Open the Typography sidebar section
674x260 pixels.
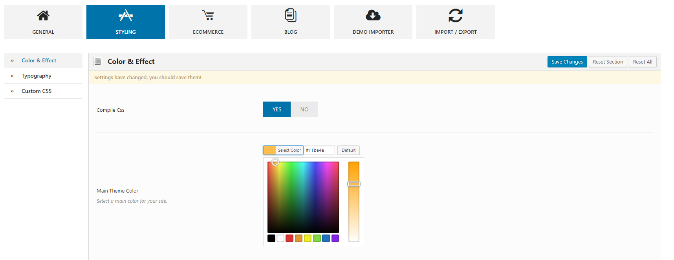pyautogui.click(x=43, y=76)
